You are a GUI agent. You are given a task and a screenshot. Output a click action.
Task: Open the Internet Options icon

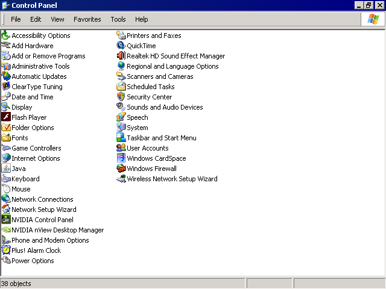pyautogui.click(x=6, y=158)
